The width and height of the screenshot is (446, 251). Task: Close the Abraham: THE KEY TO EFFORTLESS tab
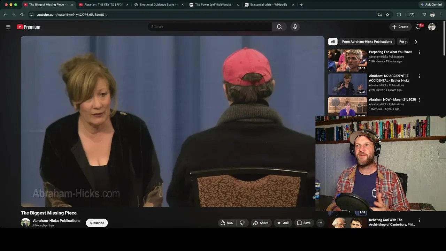click(x=127, y=5)
